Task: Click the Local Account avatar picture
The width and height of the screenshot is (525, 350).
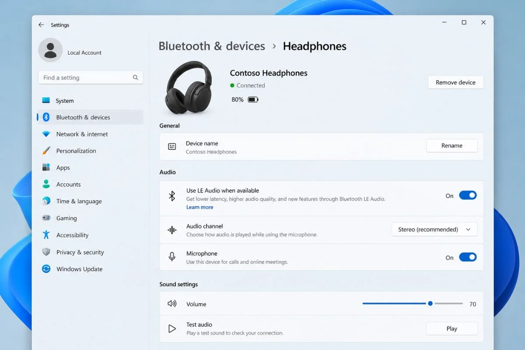Action: coord(50,50)
